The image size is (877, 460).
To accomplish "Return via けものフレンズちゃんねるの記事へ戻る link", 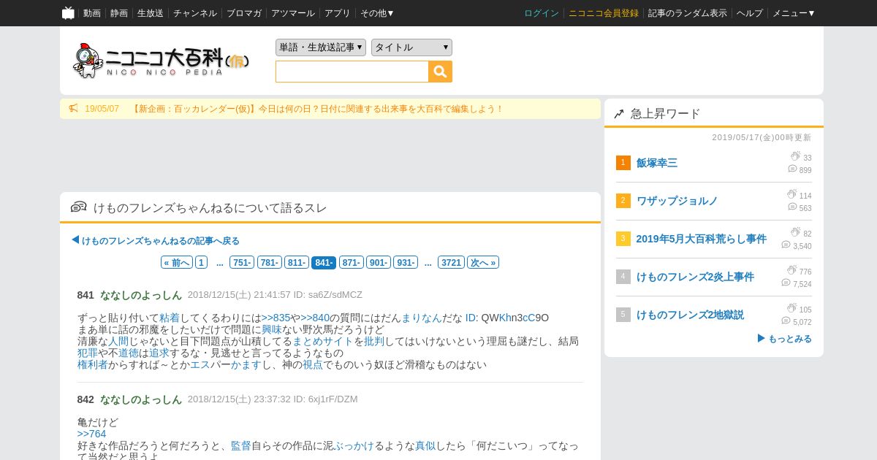I will click(161, 241).
